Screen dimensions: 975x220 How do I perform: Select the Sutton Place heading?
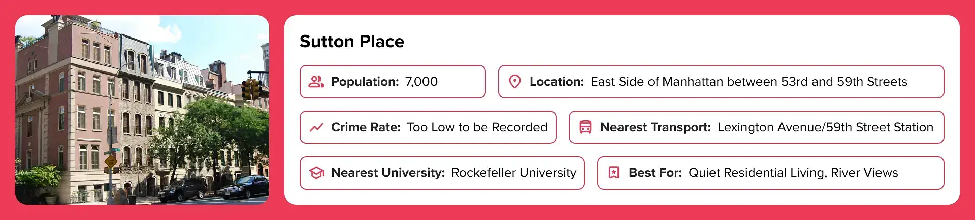tap(352, 41)
